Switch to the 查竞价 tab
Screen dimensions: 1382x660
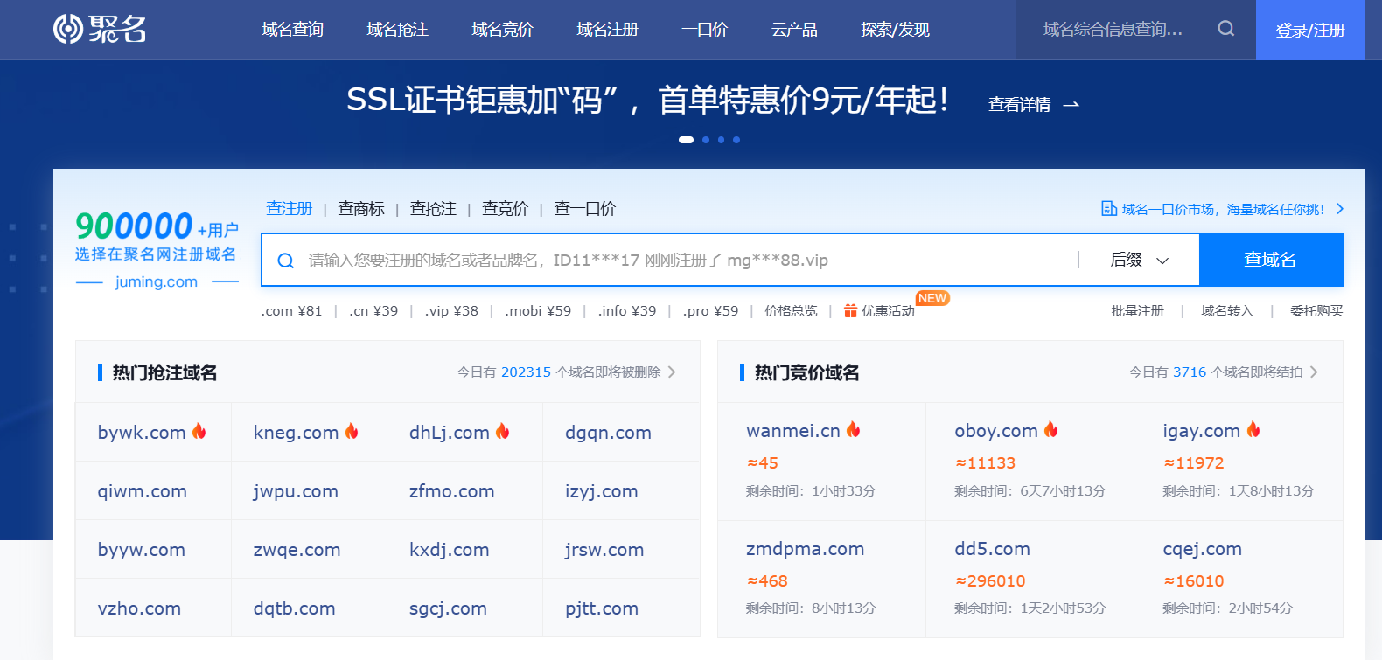[x=505, y=208]
